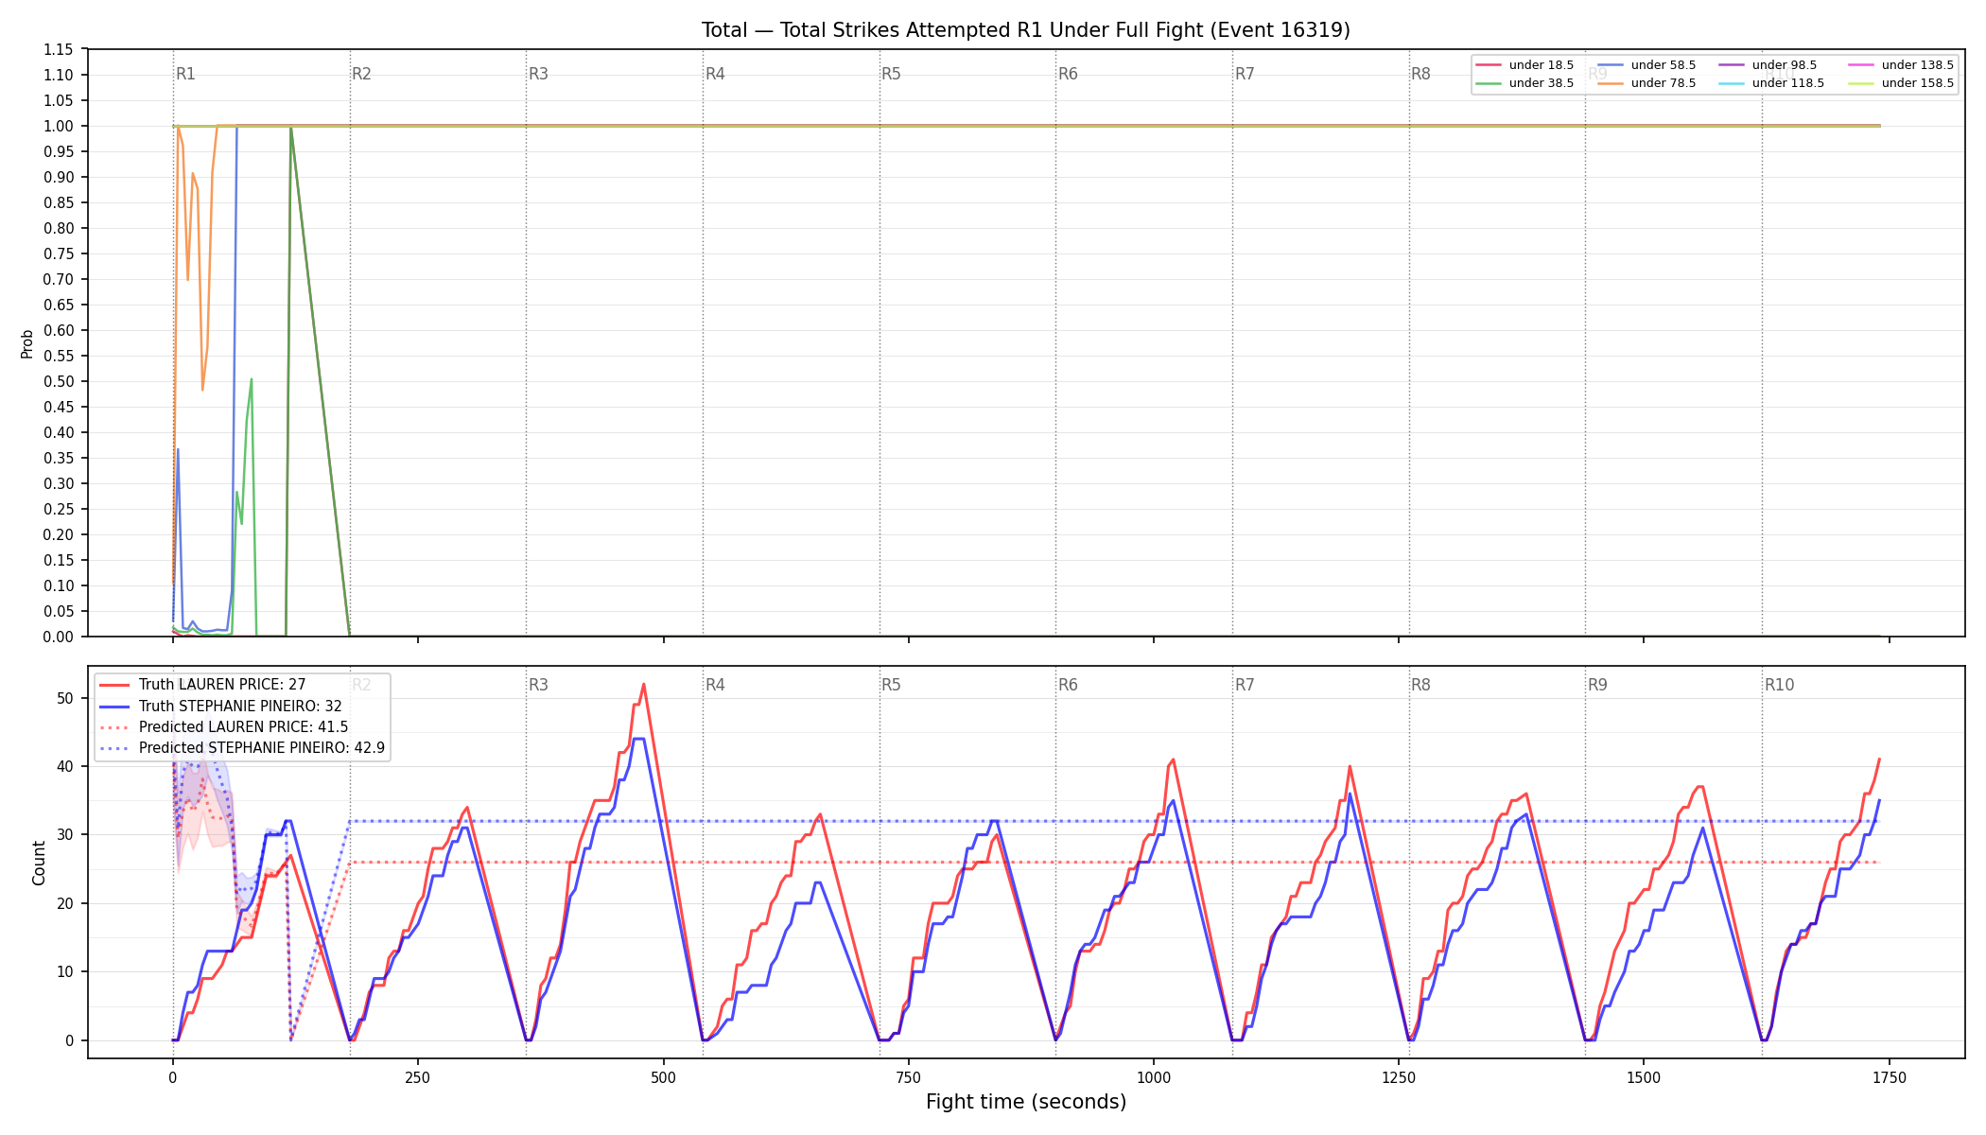This screenshot has height=1135, width=1986.
Task: Click the 'Prob' y-axis label
Action: 27,343
